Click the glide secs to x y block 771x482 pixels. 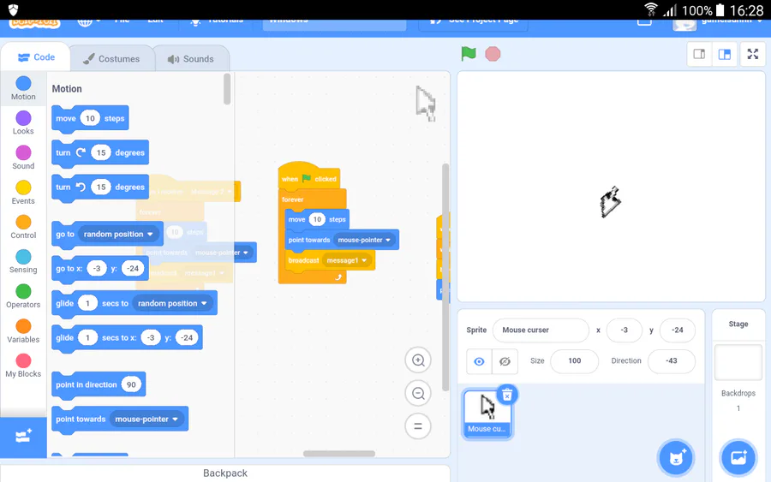[127, 338]
